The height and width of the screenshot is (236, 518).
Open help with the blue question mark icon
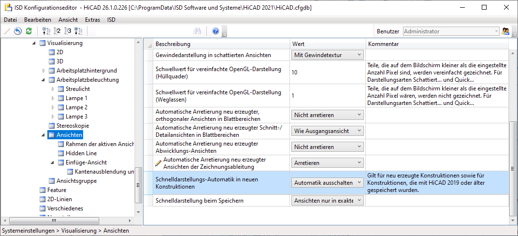coord(216,31)
